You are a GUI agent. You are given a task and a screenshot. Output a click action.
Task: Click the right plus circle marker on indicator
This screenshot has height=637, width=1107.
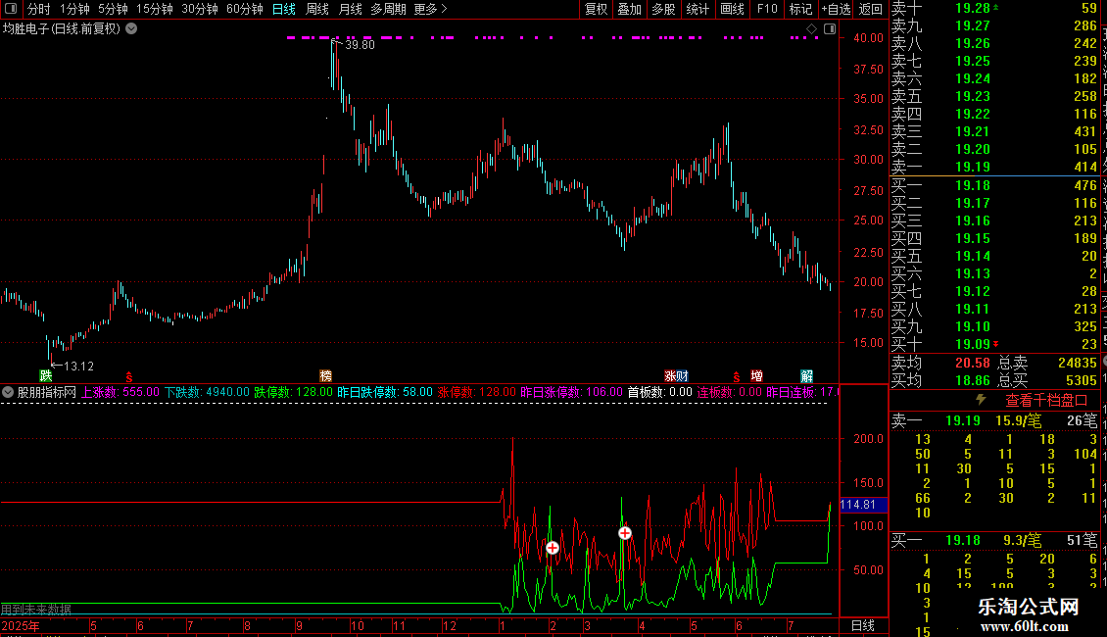point(625,532)
